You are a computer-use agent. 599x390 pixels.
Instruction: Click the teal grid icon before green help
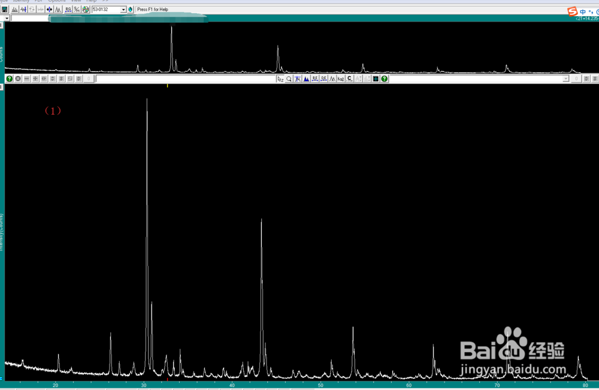click(x=376, y=79)
